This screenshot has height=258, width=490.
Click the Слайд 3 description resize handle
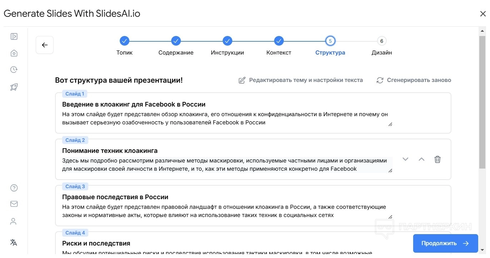[x=390, y=217]
